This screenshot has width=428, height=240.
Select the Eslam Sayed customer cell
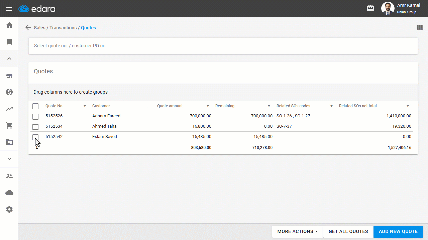(105, 137)
